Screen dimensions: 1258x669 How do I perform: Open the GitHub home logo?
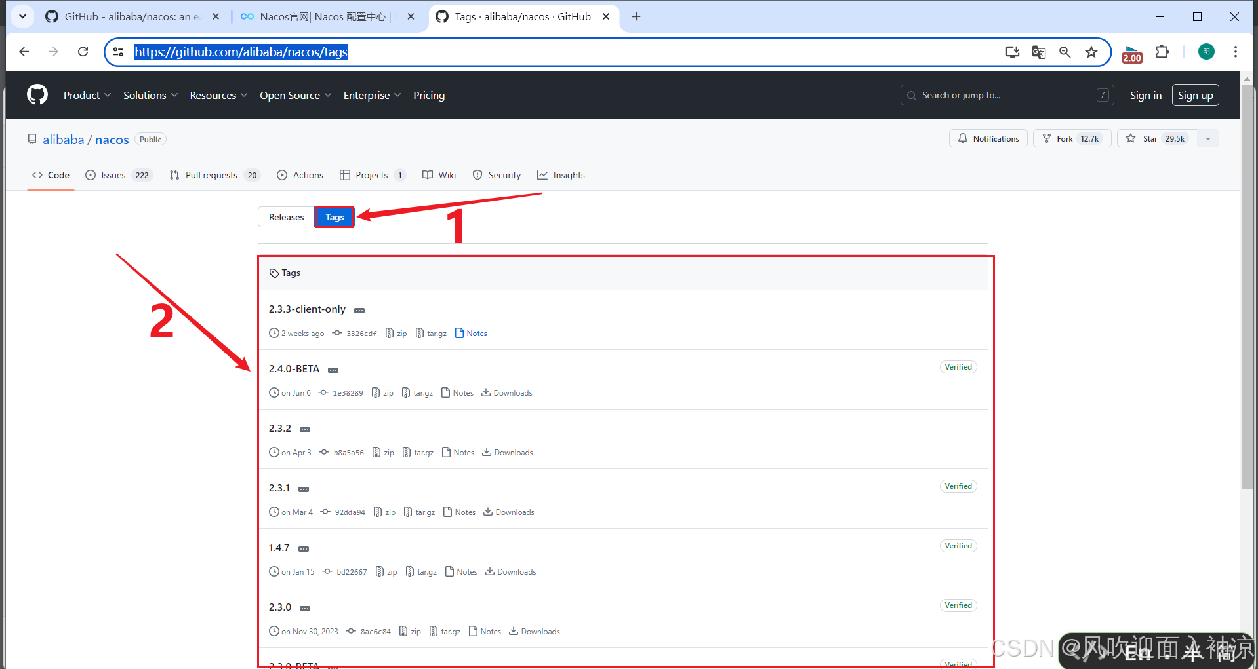pos(37,95)
